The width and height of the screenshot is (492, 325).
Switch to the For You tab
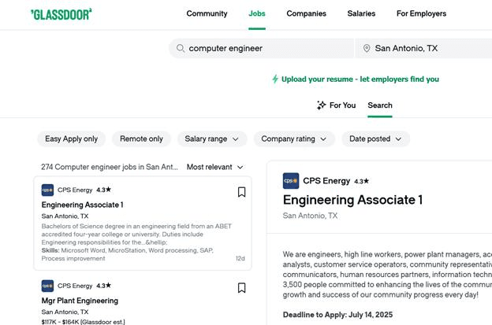point(337,105)
